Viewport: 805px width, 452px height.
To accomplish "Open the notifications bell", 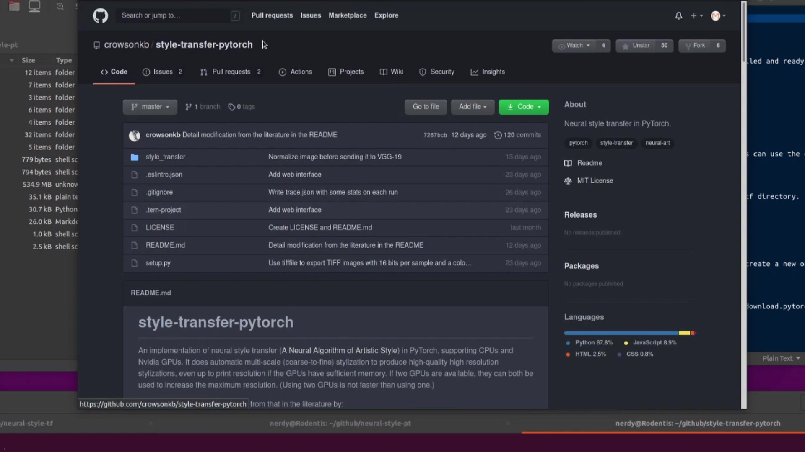I will click(x=678, y=16).
